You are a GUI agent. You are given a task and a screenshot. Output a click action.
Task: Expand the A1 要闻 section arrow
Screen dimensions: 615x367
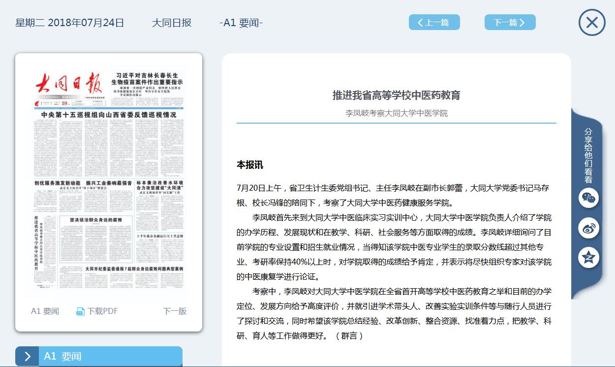click(27, 357)
